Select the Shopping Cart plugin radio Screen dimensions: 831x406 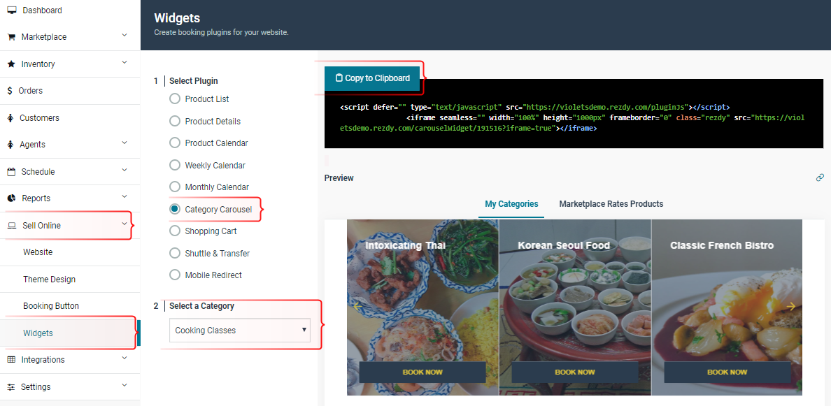(175, 231)
